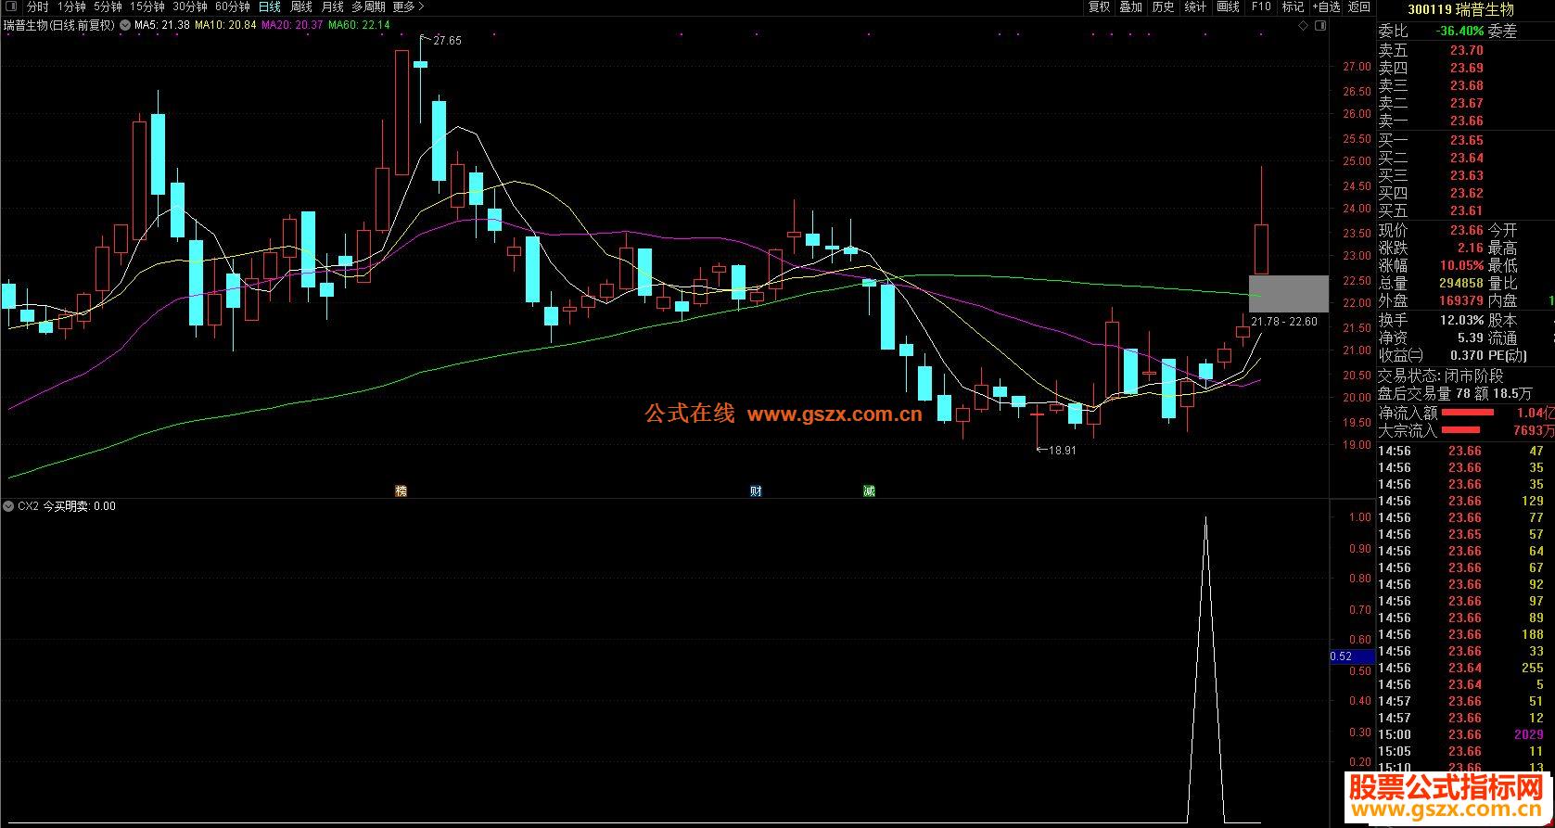Viewport: 1555px width, 828px height.
Task: Click the MA10: 20.84 label
Action: coord(225,25)
